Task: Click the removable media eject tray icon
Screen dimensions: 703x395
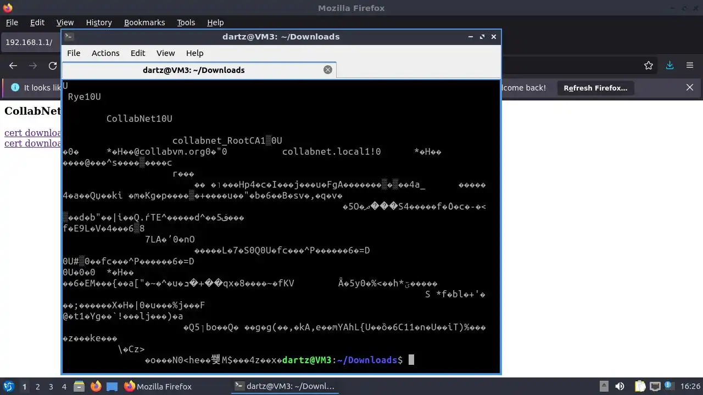Action: tap(604, 386)
